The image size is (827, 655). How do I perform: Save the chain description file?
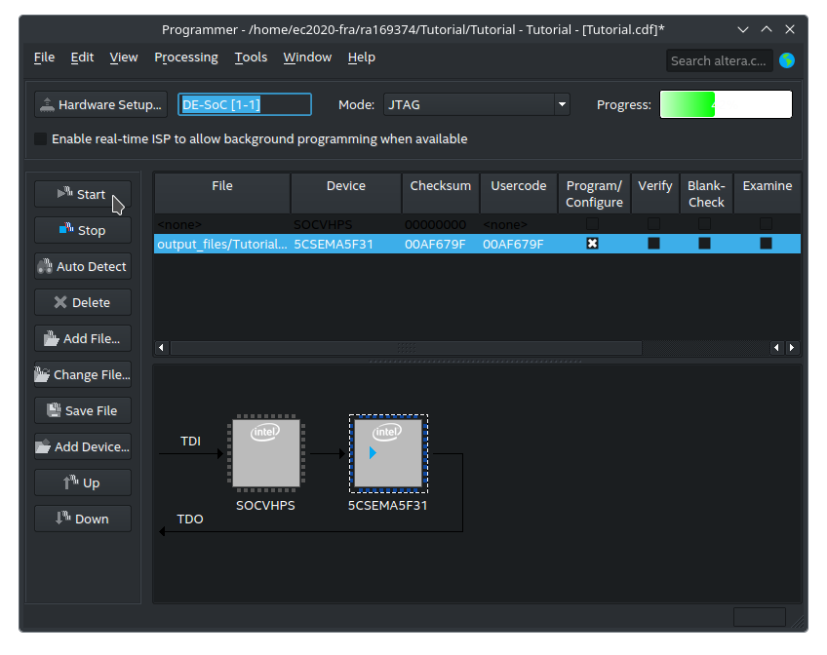[83, 410]
